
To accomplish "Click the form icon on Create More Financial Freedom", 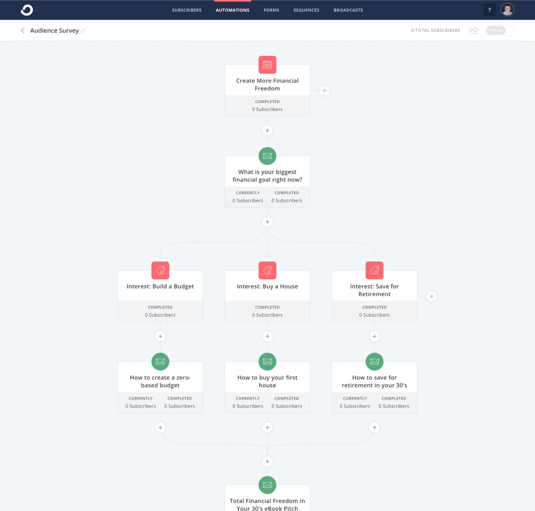I will pos(267,65).
